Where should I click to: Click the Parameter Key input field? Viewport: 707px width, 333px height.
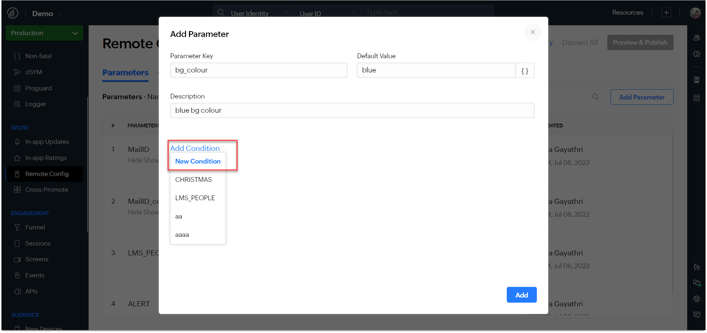[259, 70]
